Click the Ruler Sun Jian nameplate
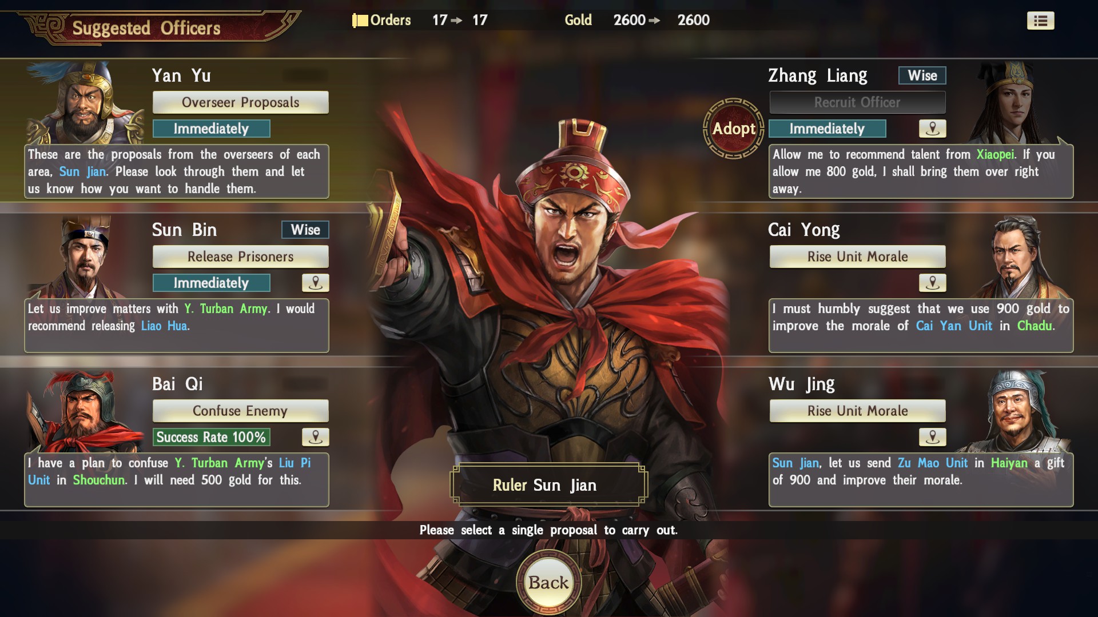The image size is (1098, 617). click(548, 485)
